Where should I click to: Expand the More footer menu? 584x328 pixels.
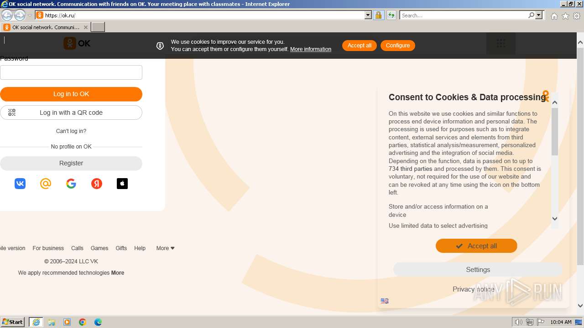click(x=166, y=248)
